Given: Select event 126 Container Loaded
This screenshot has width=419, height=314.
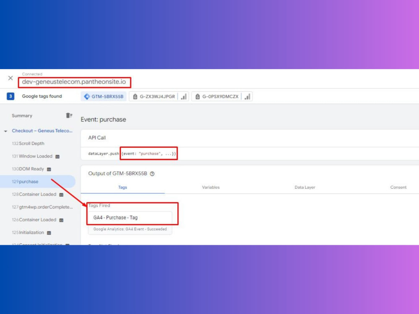Looking at the screenshot, I should point(34,220).
